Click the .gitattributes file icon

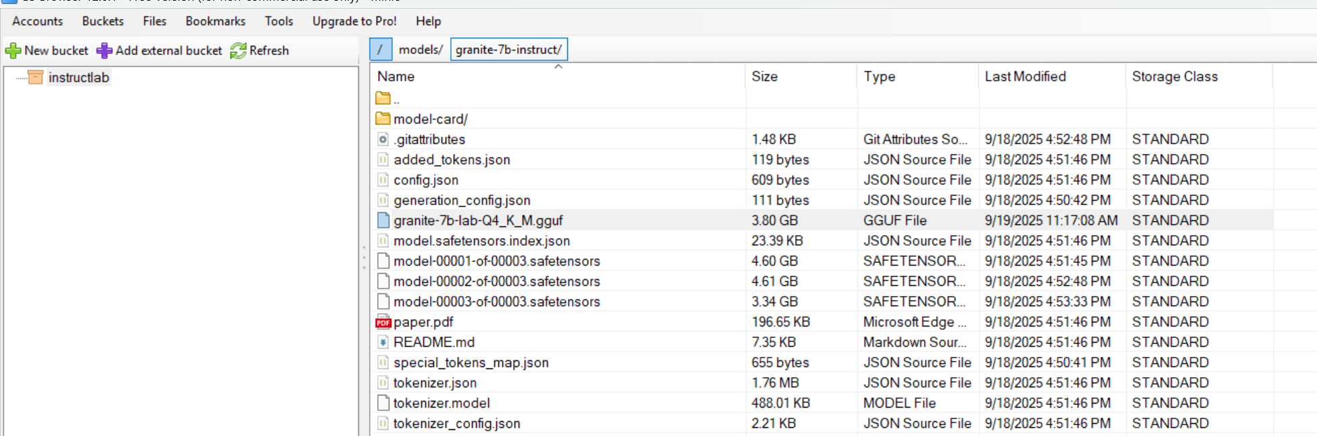[383, 139]
